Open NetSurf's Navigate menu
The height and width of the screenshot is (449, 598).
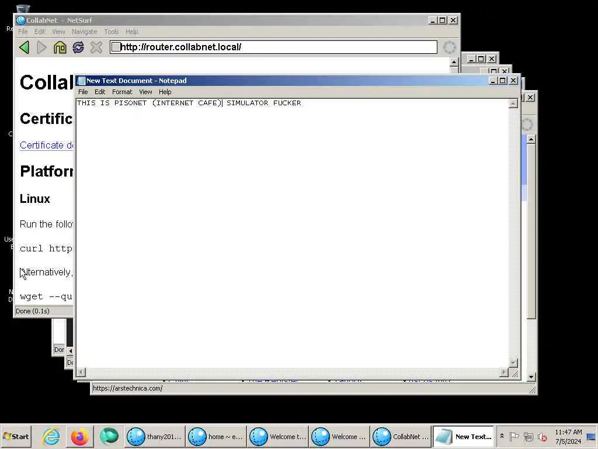pyautogui.click(x=84, y=32)
